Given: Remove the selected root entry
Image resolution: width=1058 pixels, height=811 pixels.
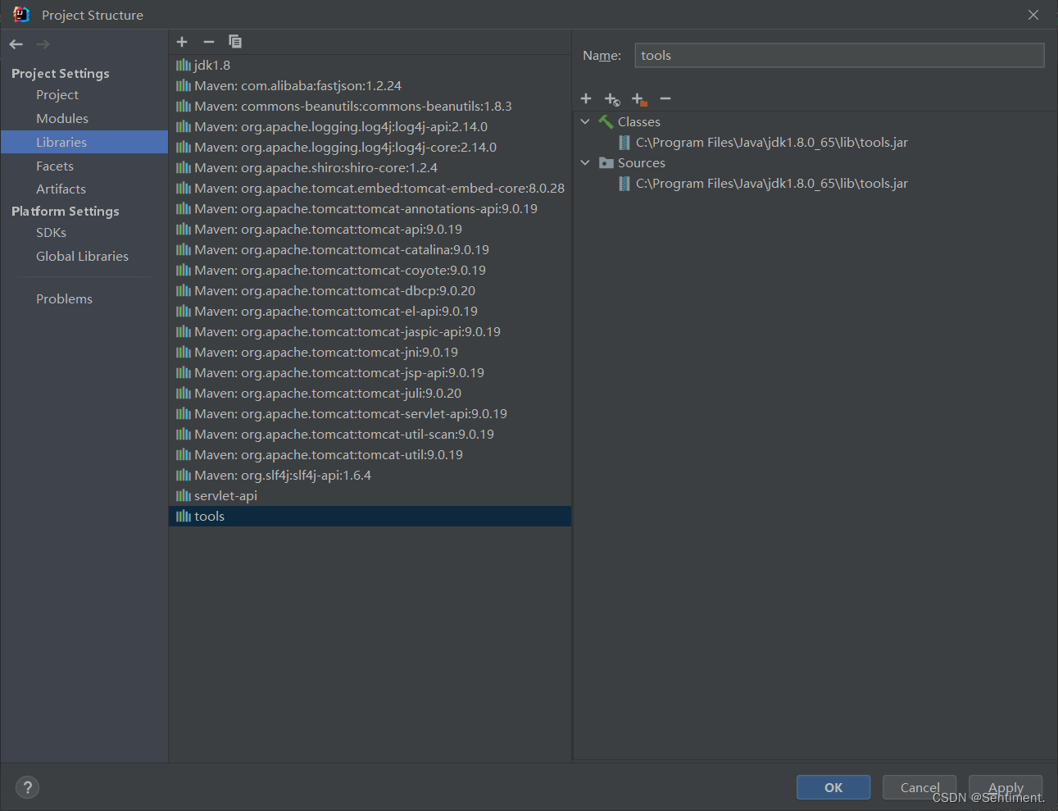Looking at the screenshot, I should coord(665,98).
